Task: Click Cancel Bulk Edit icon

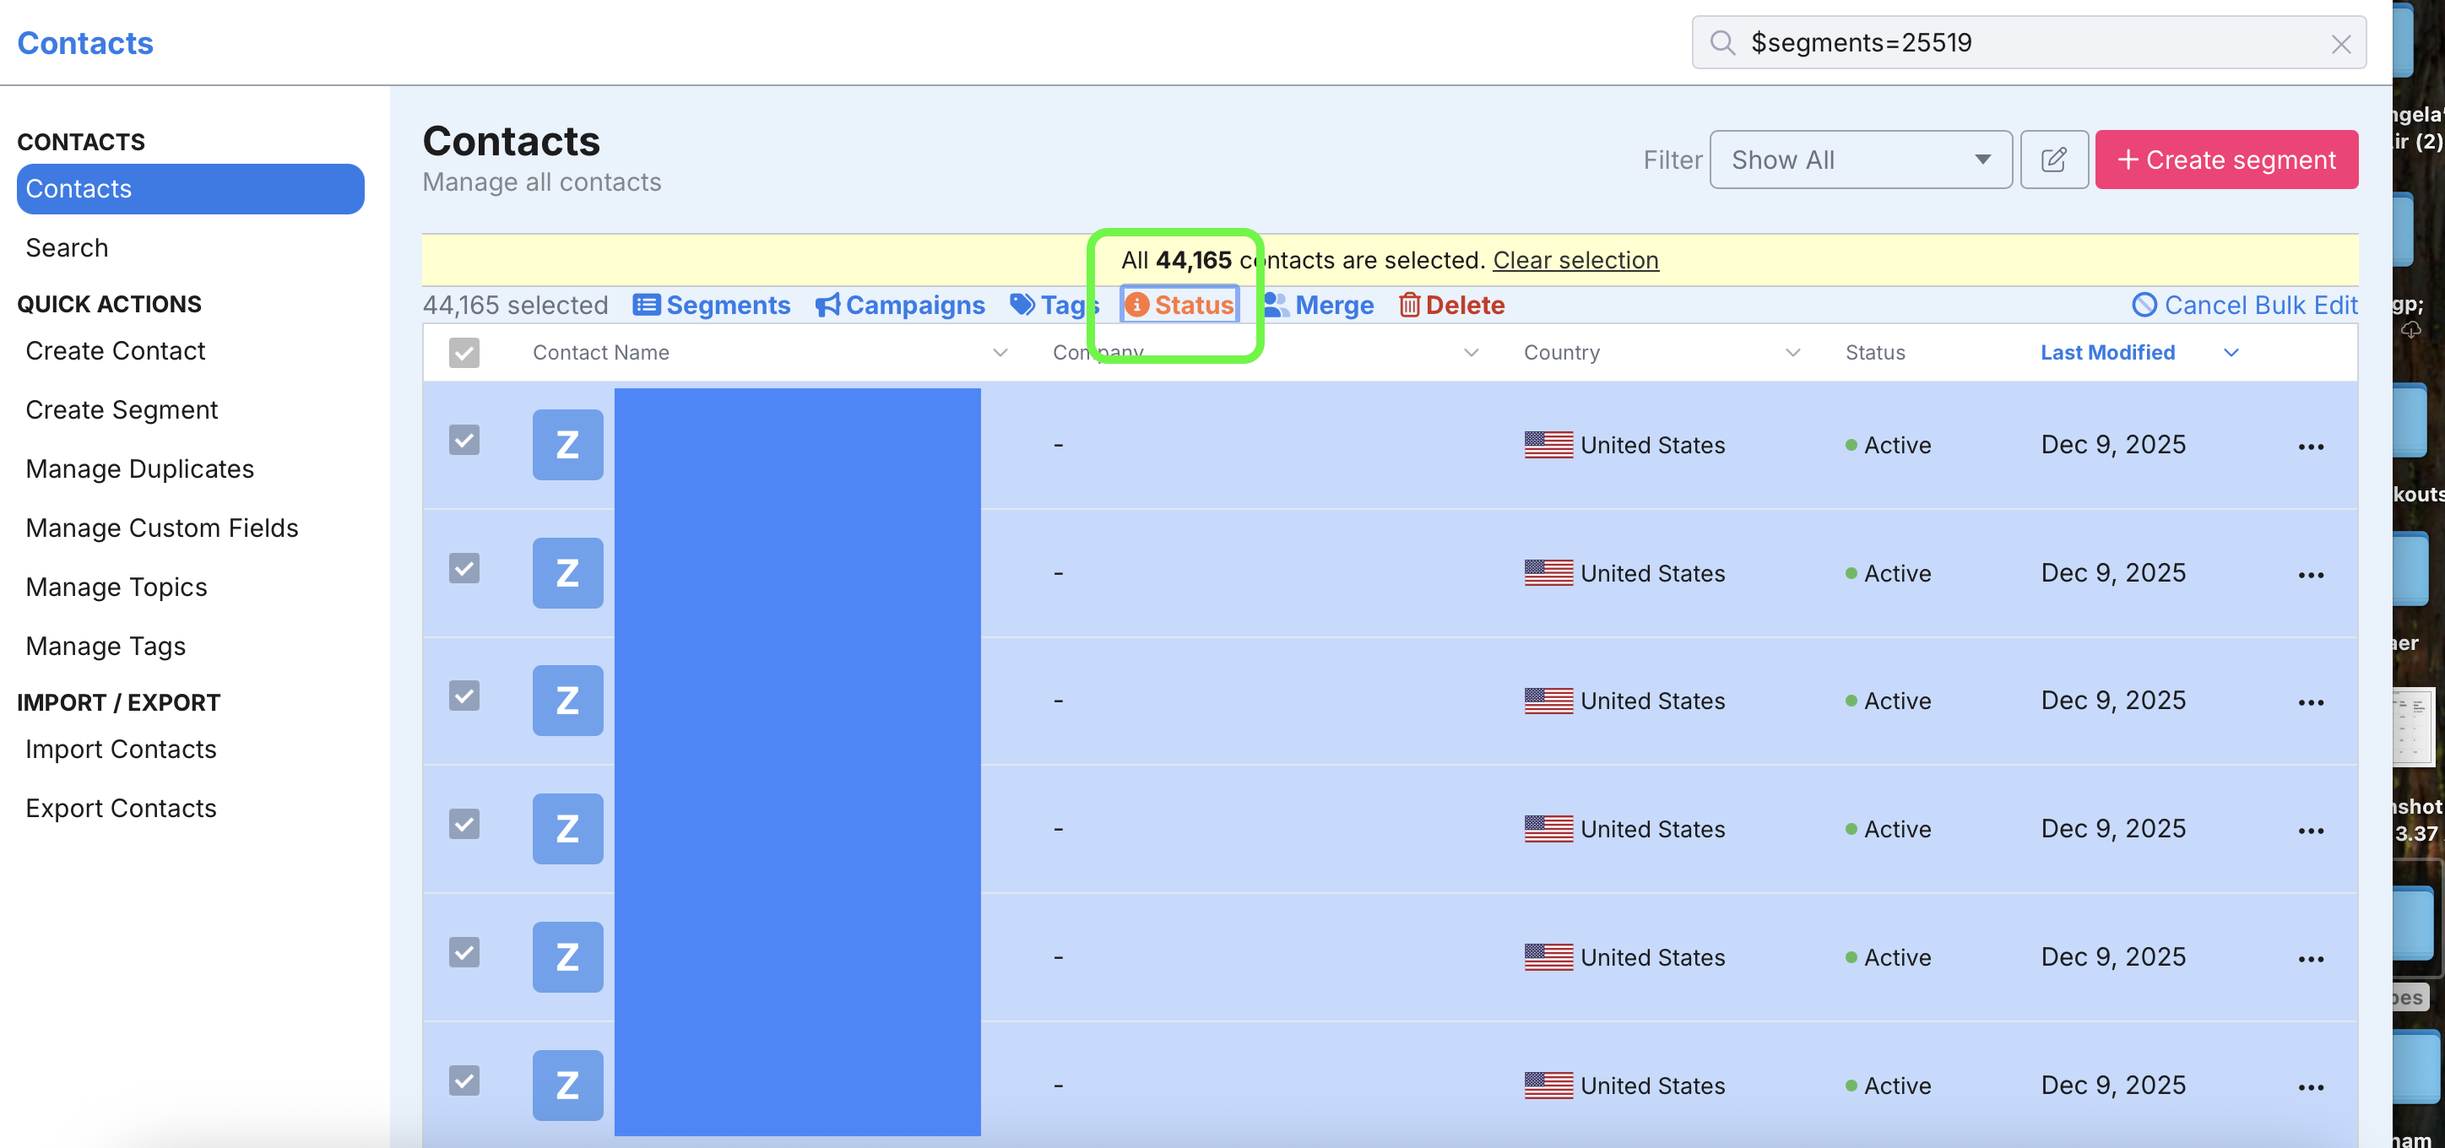Action: (x=2144, y=305)
